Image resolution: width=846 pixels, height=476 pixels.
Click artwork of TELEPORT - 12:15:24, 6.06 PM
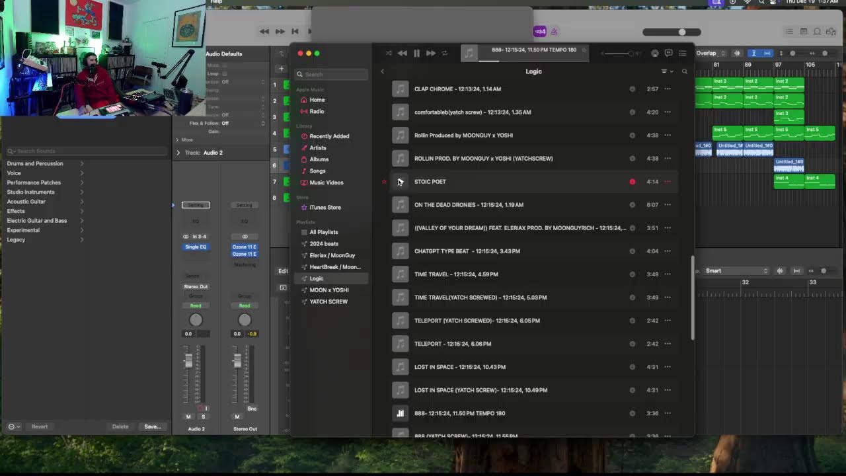(401, 344)
